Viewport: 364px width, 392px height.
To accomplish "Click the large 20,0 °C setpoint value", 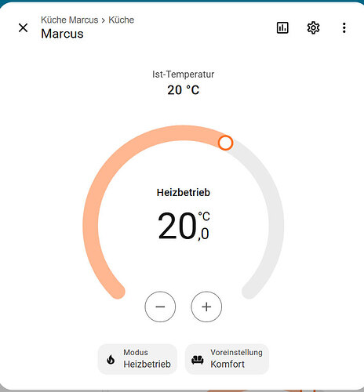I will (x=184, y=226).
